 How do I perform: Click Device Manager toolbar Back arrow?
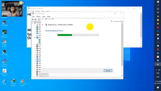(x=33, y=19)
